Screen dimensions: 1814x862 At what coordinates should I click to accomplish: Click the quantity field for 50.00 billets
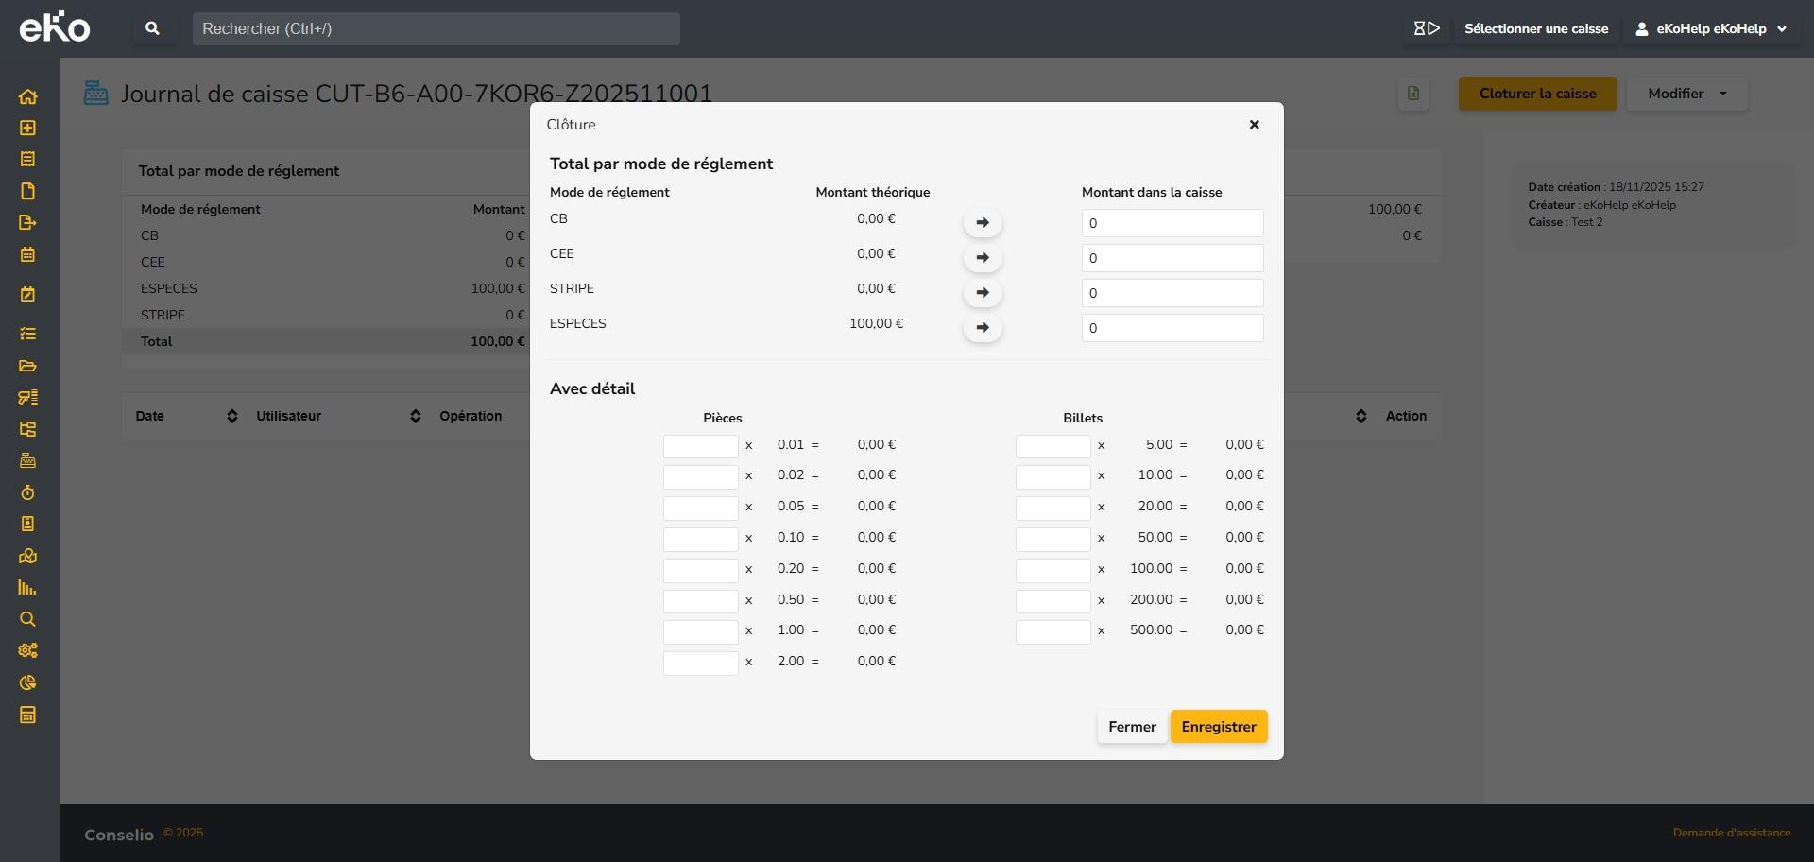pos(1052,539)
